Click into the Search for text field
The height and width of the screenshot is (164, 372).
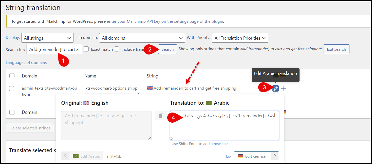pos(54,49)
